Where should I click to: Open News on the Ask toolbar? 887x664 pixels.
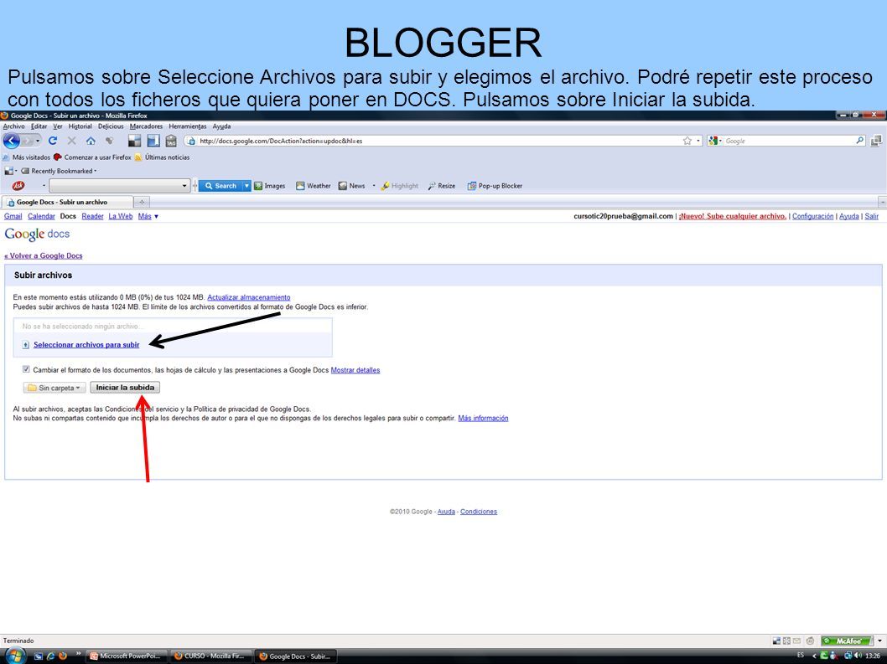[x=352, y=186]
